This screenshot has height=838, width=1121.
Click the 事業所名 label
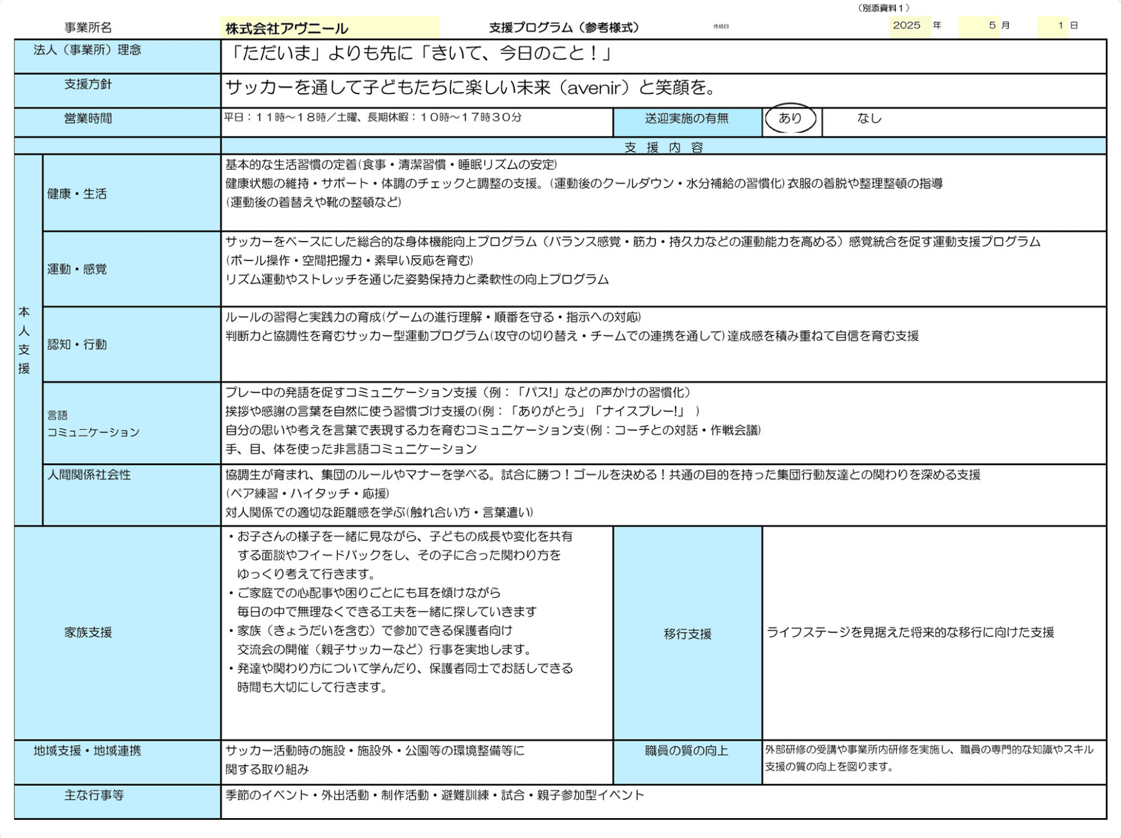[88, 28]
